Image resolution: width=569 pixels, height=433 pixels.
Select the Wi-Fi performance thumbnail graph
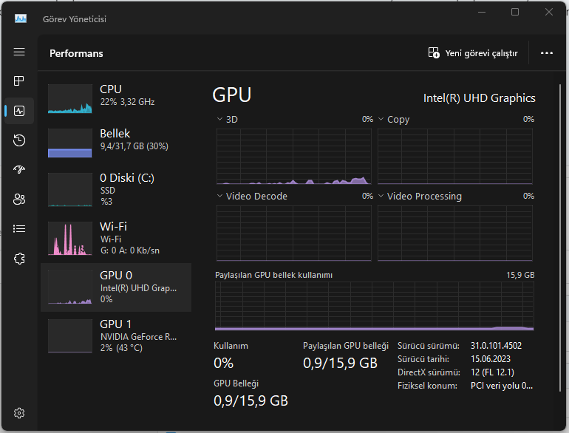70,239
